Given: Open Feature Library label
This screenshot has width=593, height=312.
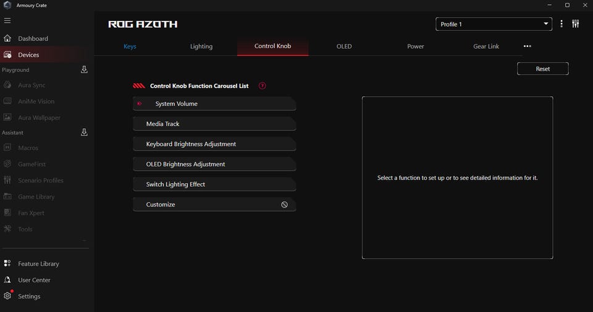Looking at the screenshot, I should tap(38, 264).
